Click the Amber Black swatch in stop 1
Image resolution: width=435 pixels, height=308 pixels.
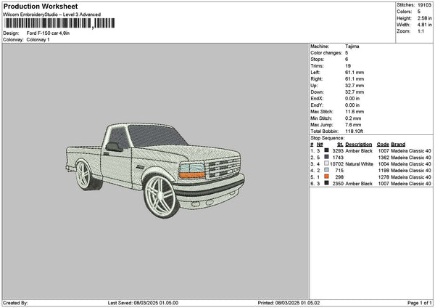coord(327,150)
